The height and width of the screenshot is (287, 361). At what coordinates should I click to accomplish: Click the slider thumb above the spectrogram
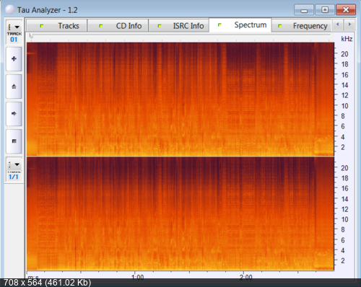click(31, 35)
